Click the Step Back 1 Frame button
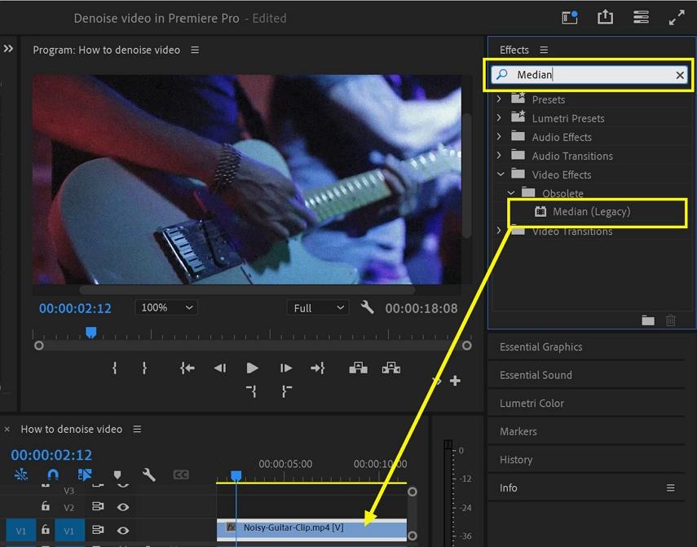Viewport: 697px width, 547px height. coord(219,368)
